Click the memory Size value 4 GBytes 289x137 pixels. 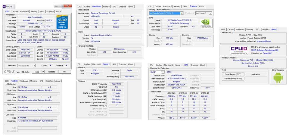[95, 73]
